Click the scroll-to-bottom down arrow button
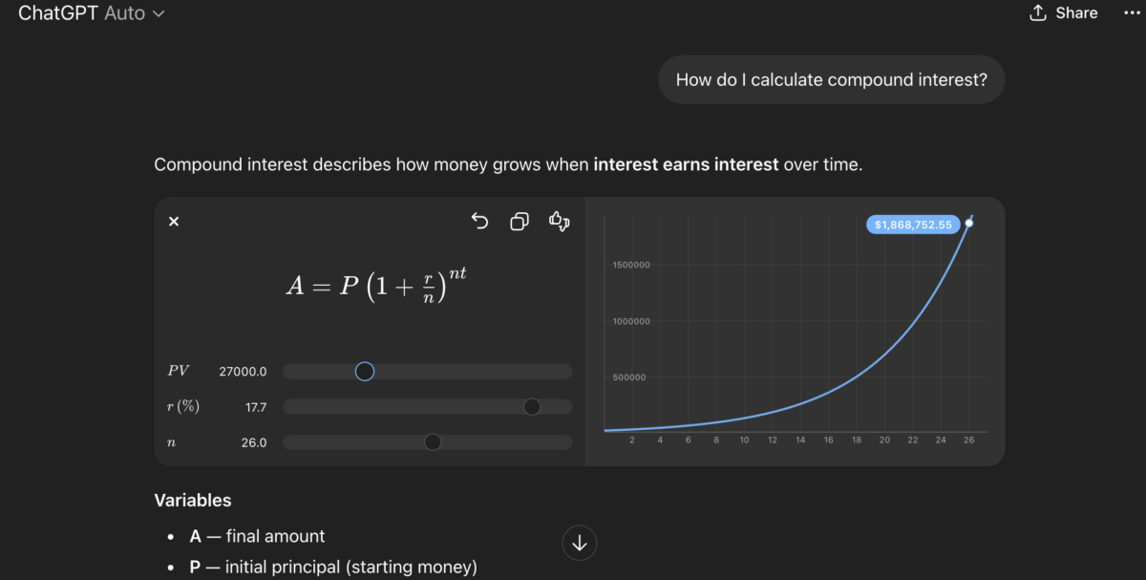 point(580,543)
